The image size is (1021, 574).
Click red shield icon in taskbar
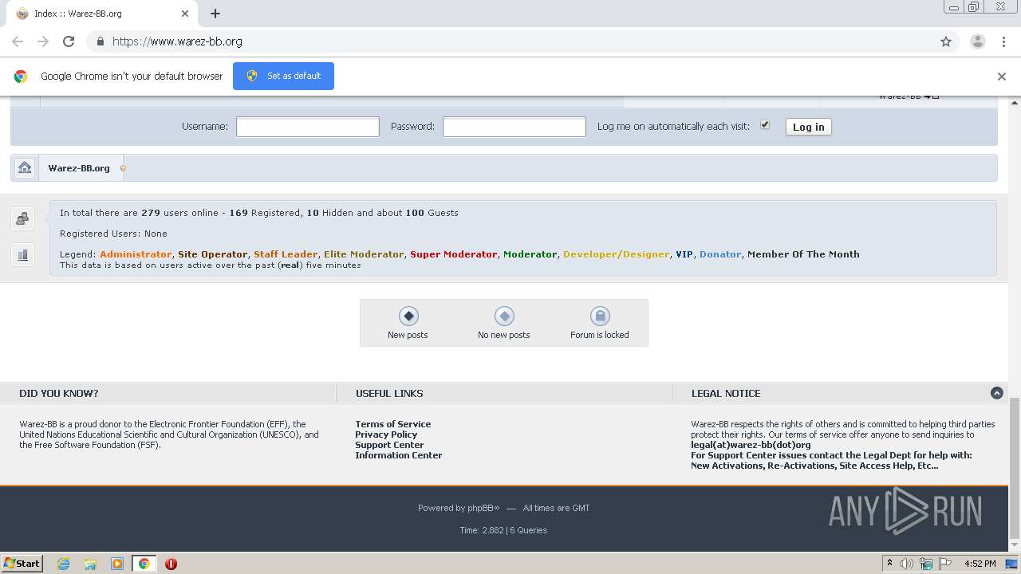171,564
